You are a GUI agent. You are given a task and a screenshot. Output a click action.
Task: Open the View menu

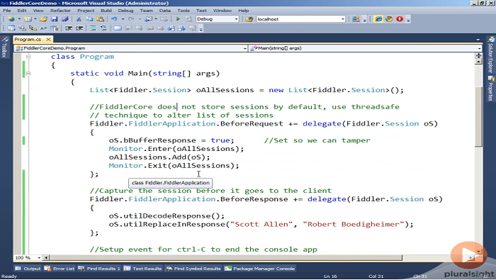[x=38, y=11]
